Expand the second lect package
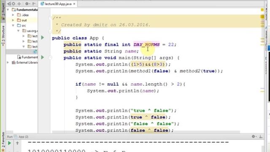270x152 pixels. 24,41
